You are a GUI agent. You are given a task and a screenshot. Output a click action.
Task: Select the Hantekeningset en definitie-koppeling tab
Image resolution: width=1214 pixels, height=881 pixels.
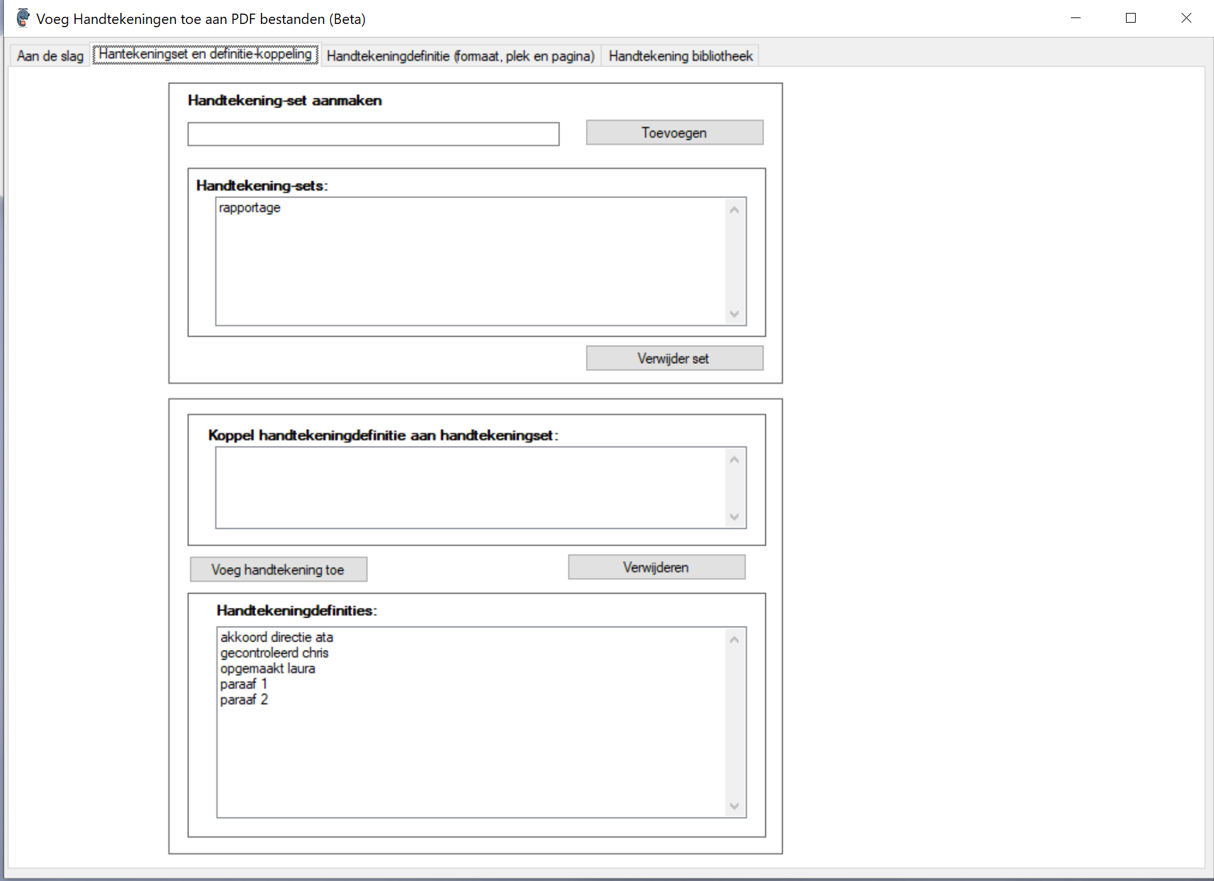[x=205, y=54]
